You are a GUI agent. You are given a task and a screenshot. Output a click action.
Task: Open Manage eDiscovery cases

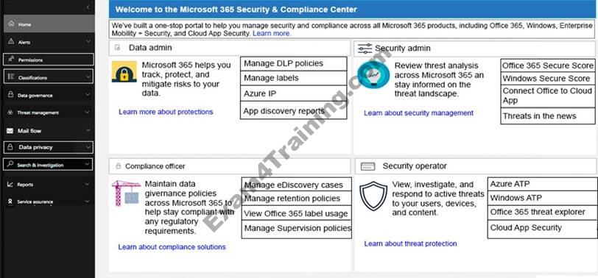296,185
